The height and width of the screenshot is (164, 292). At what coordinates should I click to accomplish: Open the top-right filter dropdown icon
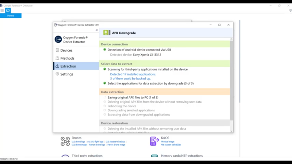pyautogui.click(x=290, y=11)
